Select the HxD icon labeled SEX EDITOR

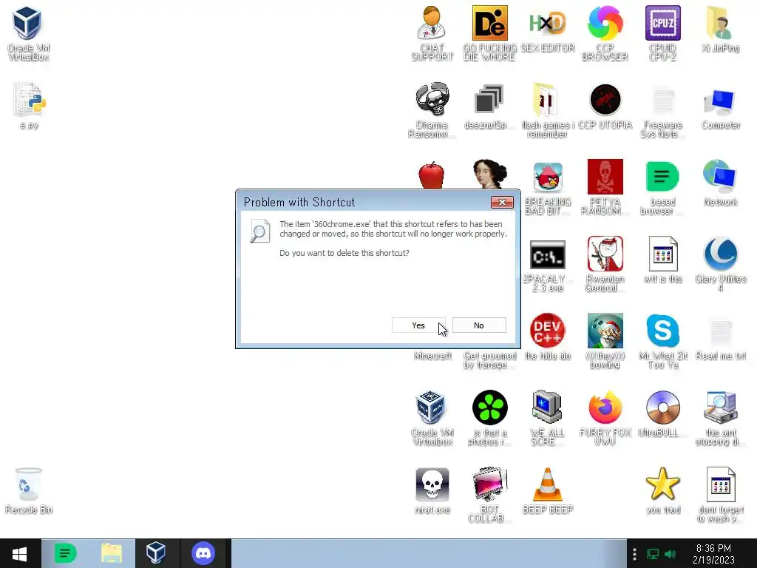(548, 29)
